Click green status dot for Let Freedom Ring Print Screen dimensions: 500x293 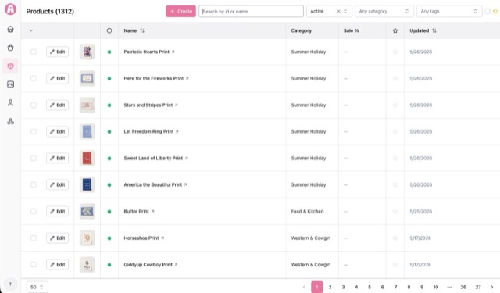coord(109,132)
